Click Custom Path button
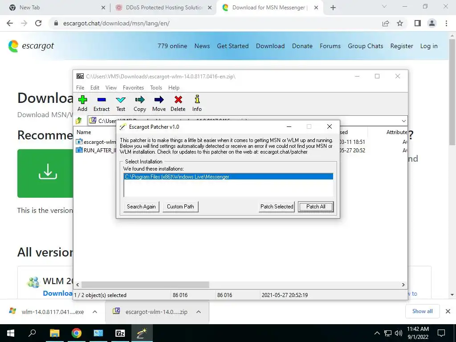This screenshot has width=456, height=342. [180, 207]
